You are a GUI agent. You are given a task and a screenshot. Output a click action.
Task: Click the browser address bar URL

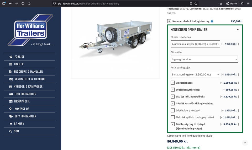(x=91, y=3)
